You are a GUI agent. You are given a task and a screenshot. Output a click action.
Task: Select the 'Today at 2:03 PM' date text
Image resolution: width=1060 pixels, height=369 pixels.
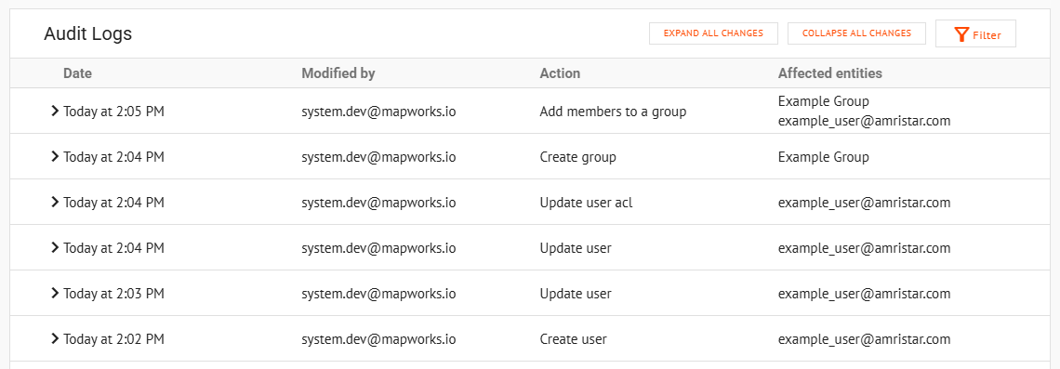pos(113,294)
